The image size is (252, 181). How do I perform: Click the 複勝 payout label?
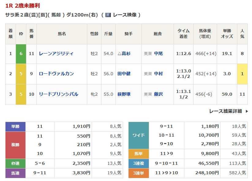15,145
